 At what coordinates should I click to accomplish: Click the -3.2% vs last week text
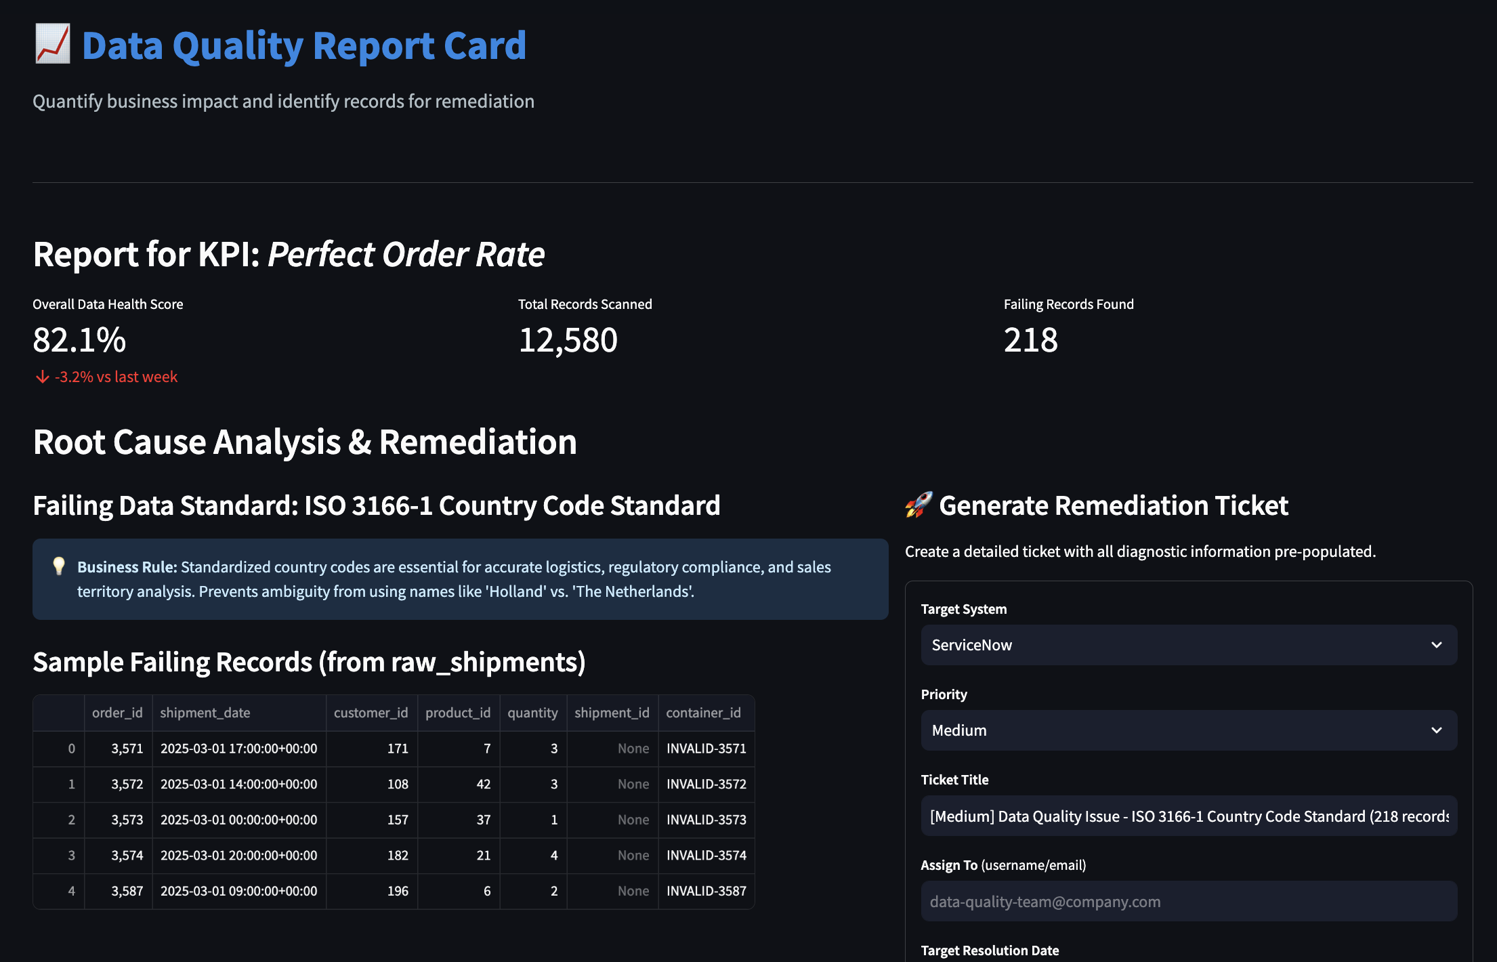click(x=116, y=376)
